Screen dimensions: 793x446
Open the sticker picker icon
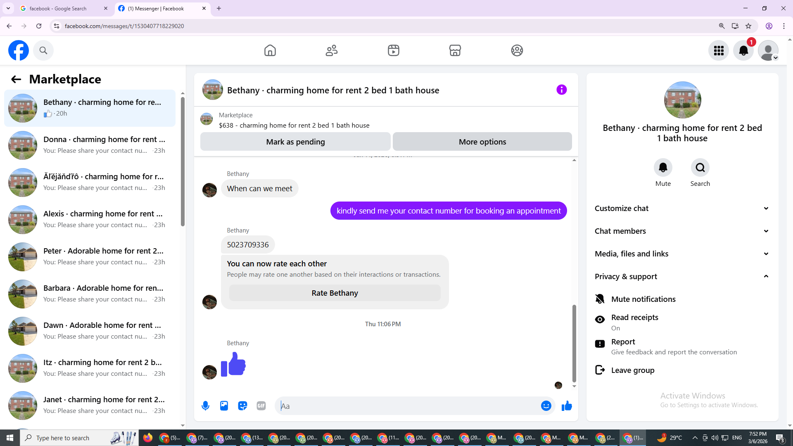242,406
